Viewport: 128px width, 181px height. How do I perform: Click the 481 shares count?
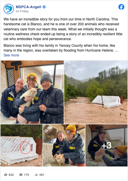(42, 175)
